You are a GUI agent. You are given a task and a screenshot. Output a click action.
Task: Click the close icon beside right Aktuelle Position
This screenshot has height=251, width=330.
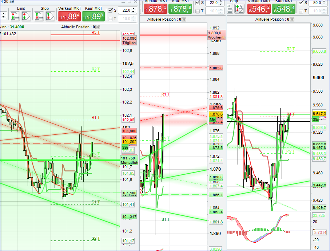(292, 20)
